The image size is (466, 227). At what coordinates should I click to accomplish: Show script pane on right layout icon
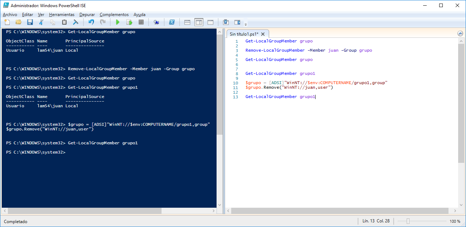coord(199,22)
